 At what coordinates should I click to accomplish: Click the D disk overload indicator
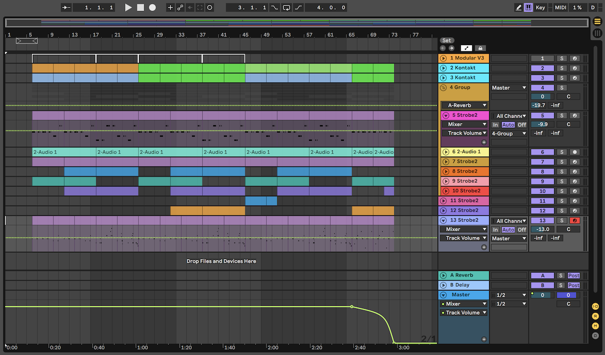pos(593,8)
